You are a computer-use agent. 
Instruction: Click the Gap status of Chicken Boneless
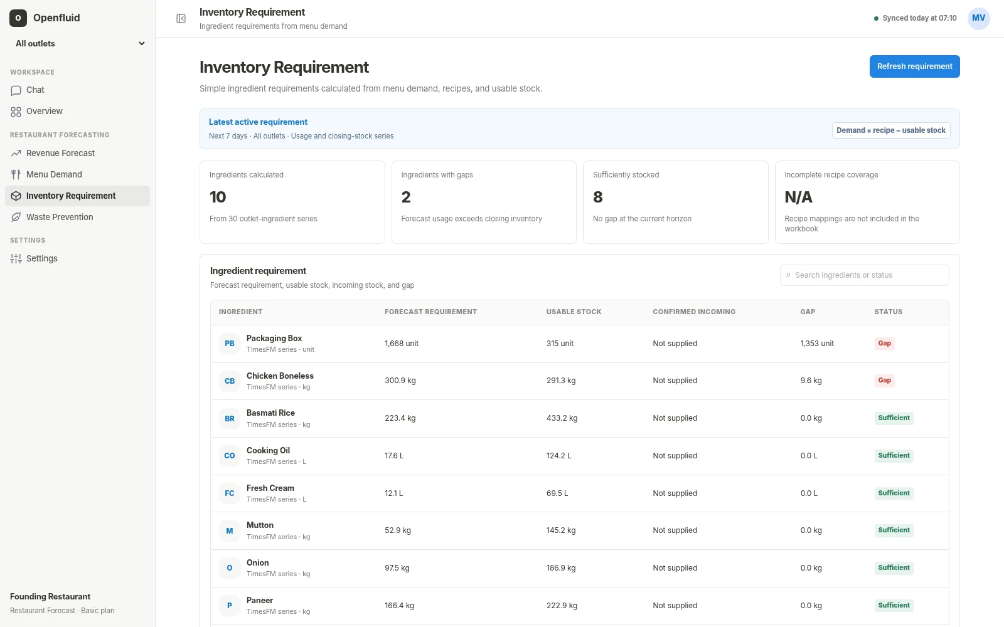pos(884,381)
